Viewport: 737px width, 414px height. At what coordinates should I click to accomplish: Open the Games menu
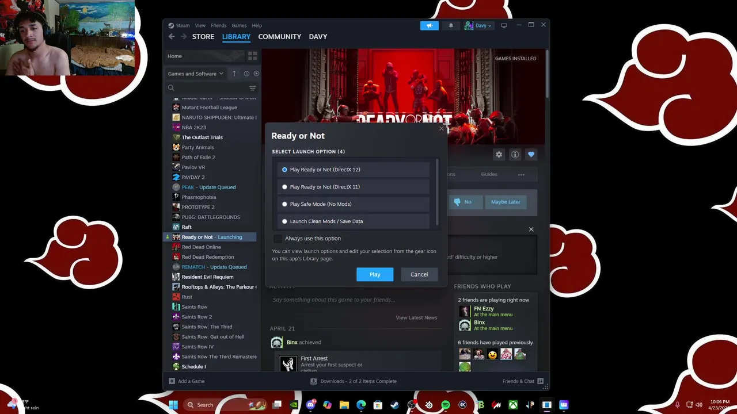click(x=239, y=25)
